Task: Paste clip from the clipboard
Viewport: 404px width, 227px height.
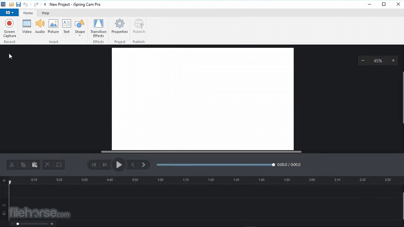Action: (x=35, y=165)
